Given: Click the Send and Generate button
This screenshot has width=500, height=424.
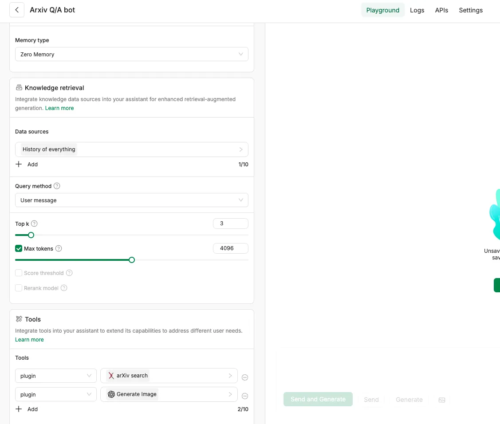Looking at the screenshot, I should click(318, 399).
